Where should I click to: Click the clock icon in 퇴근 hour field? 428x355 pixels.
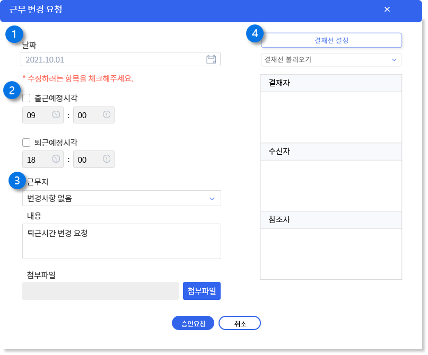click(56, 159)
